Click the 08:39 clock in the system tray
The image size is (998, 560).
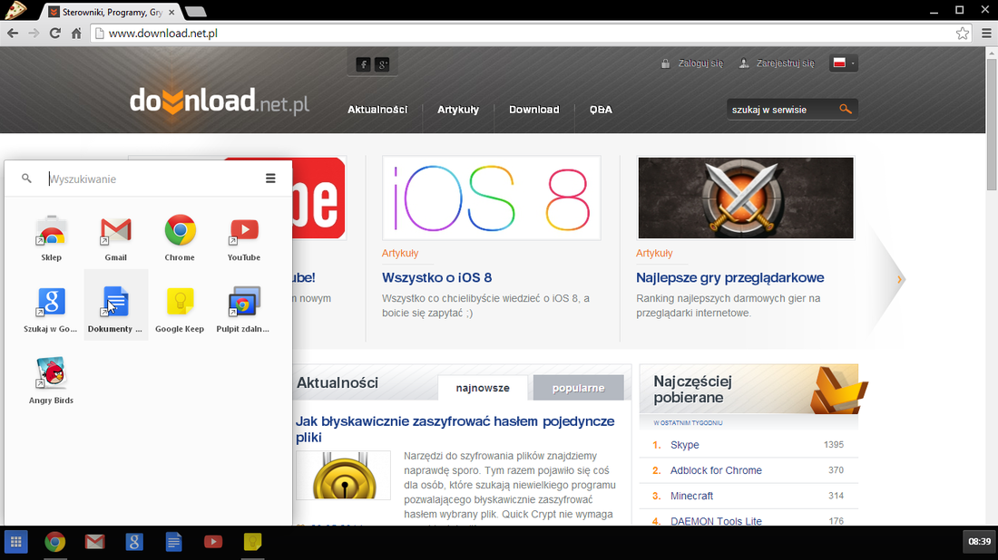click(x=979, y=542)
